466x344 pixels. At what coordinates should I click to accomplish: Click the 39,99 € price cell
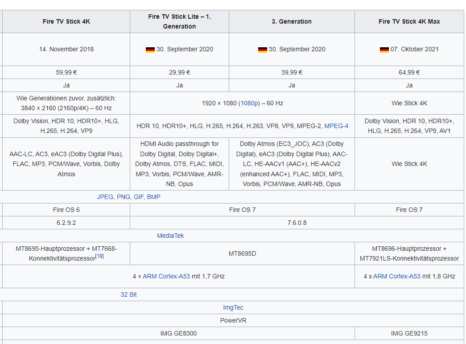[x=292, y=72]
